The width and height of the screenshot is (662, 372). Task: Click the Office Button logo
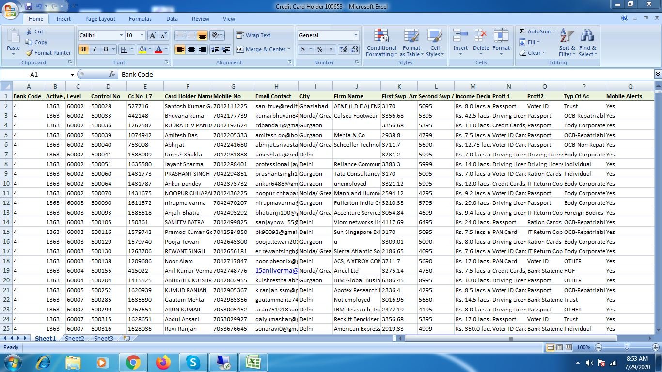pyautogui.click(x=10, y=11)
